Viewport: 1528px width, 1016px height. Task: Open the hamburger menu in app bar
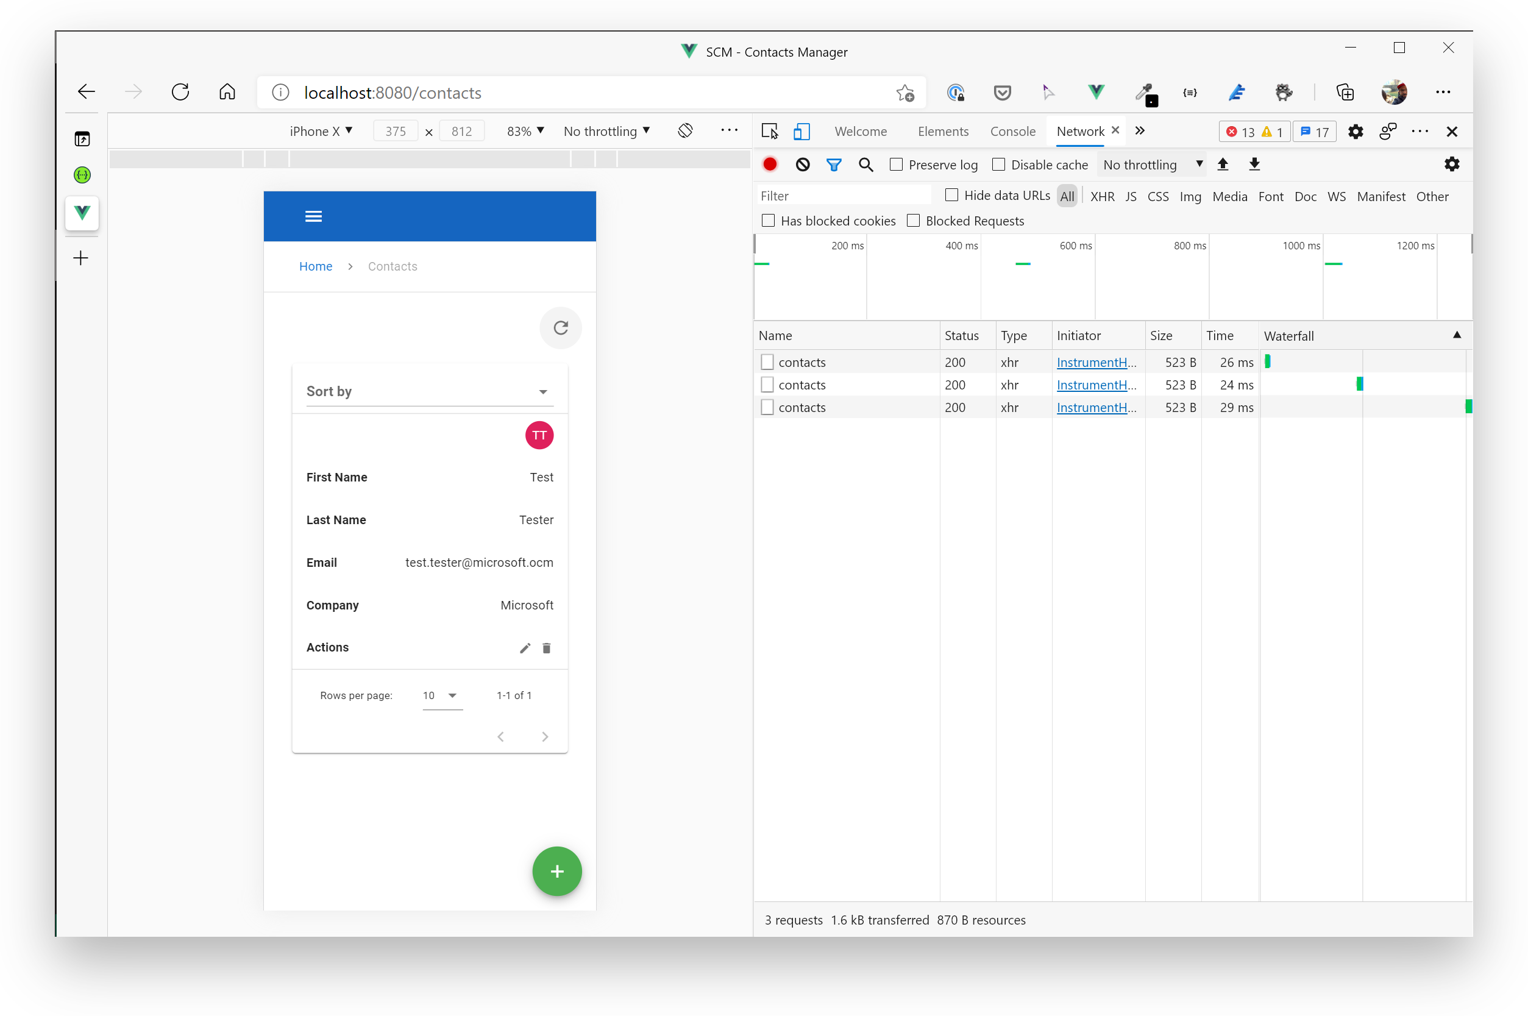click(314, 216)
